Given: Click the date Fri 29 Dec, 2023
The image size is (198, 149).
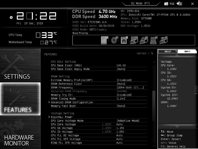Looking at the screenshot, I should tap(30, 23).
